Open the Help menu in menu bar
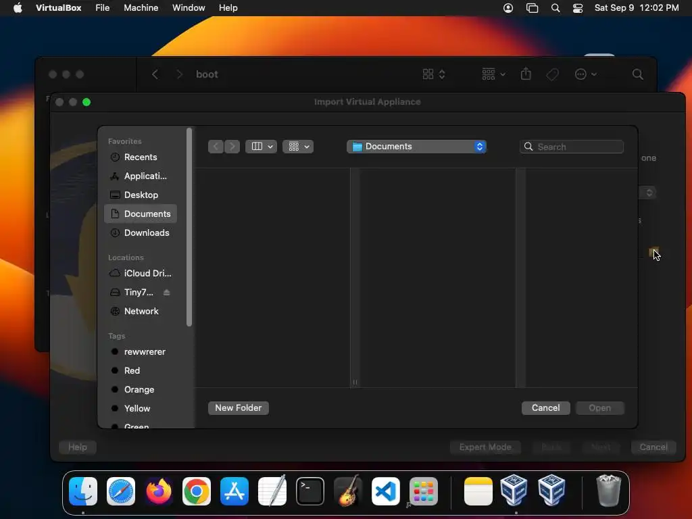The image size is (692, 519). pos(228,8)
